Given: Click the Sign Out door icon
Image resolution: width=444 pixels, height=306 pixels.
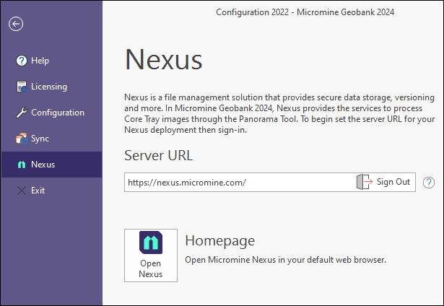Looking at the screenshot, I should coord(364,182).
